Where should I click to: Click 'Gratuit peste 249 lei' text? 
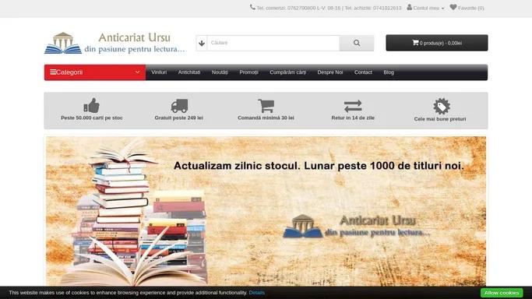tap(179, 118)
